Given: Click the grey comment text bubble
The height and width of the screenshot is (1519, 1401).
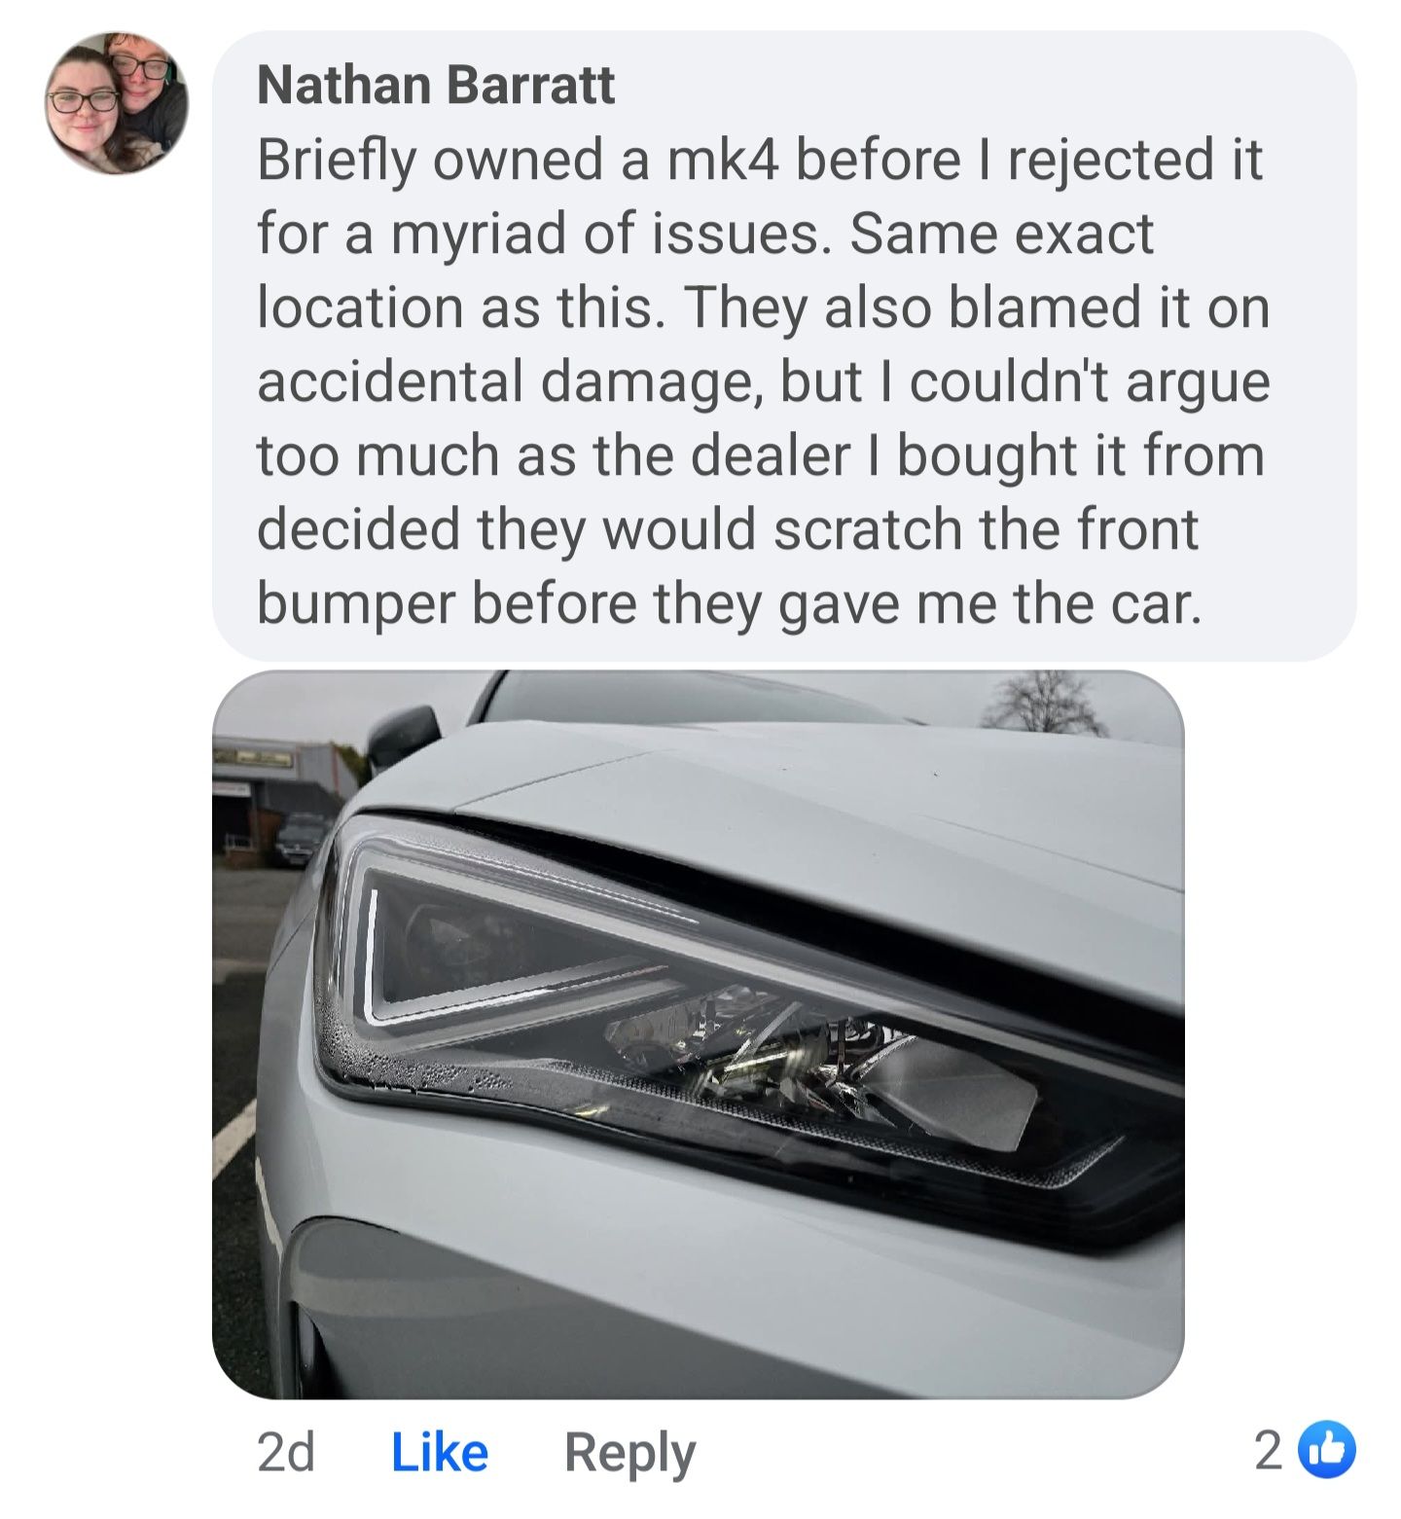Looking at the screenshot, I should click(784, 345).
